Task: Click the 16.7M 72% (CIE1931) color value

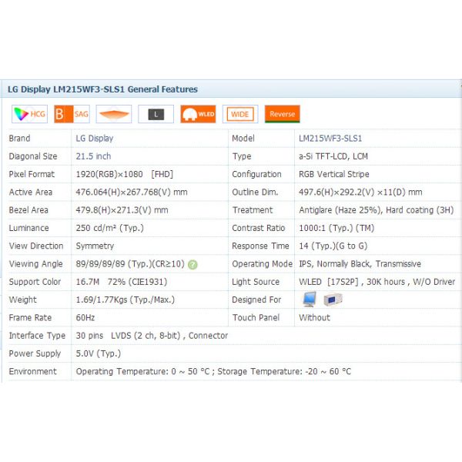Action: (x=122, y=282)
